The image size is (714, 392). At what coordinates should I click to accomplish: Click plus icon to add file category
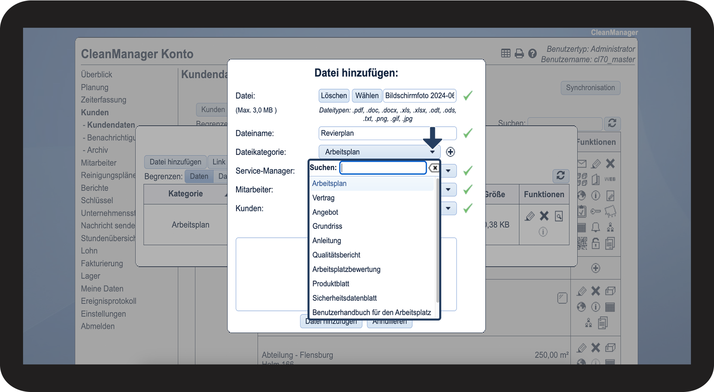point(451,152)
